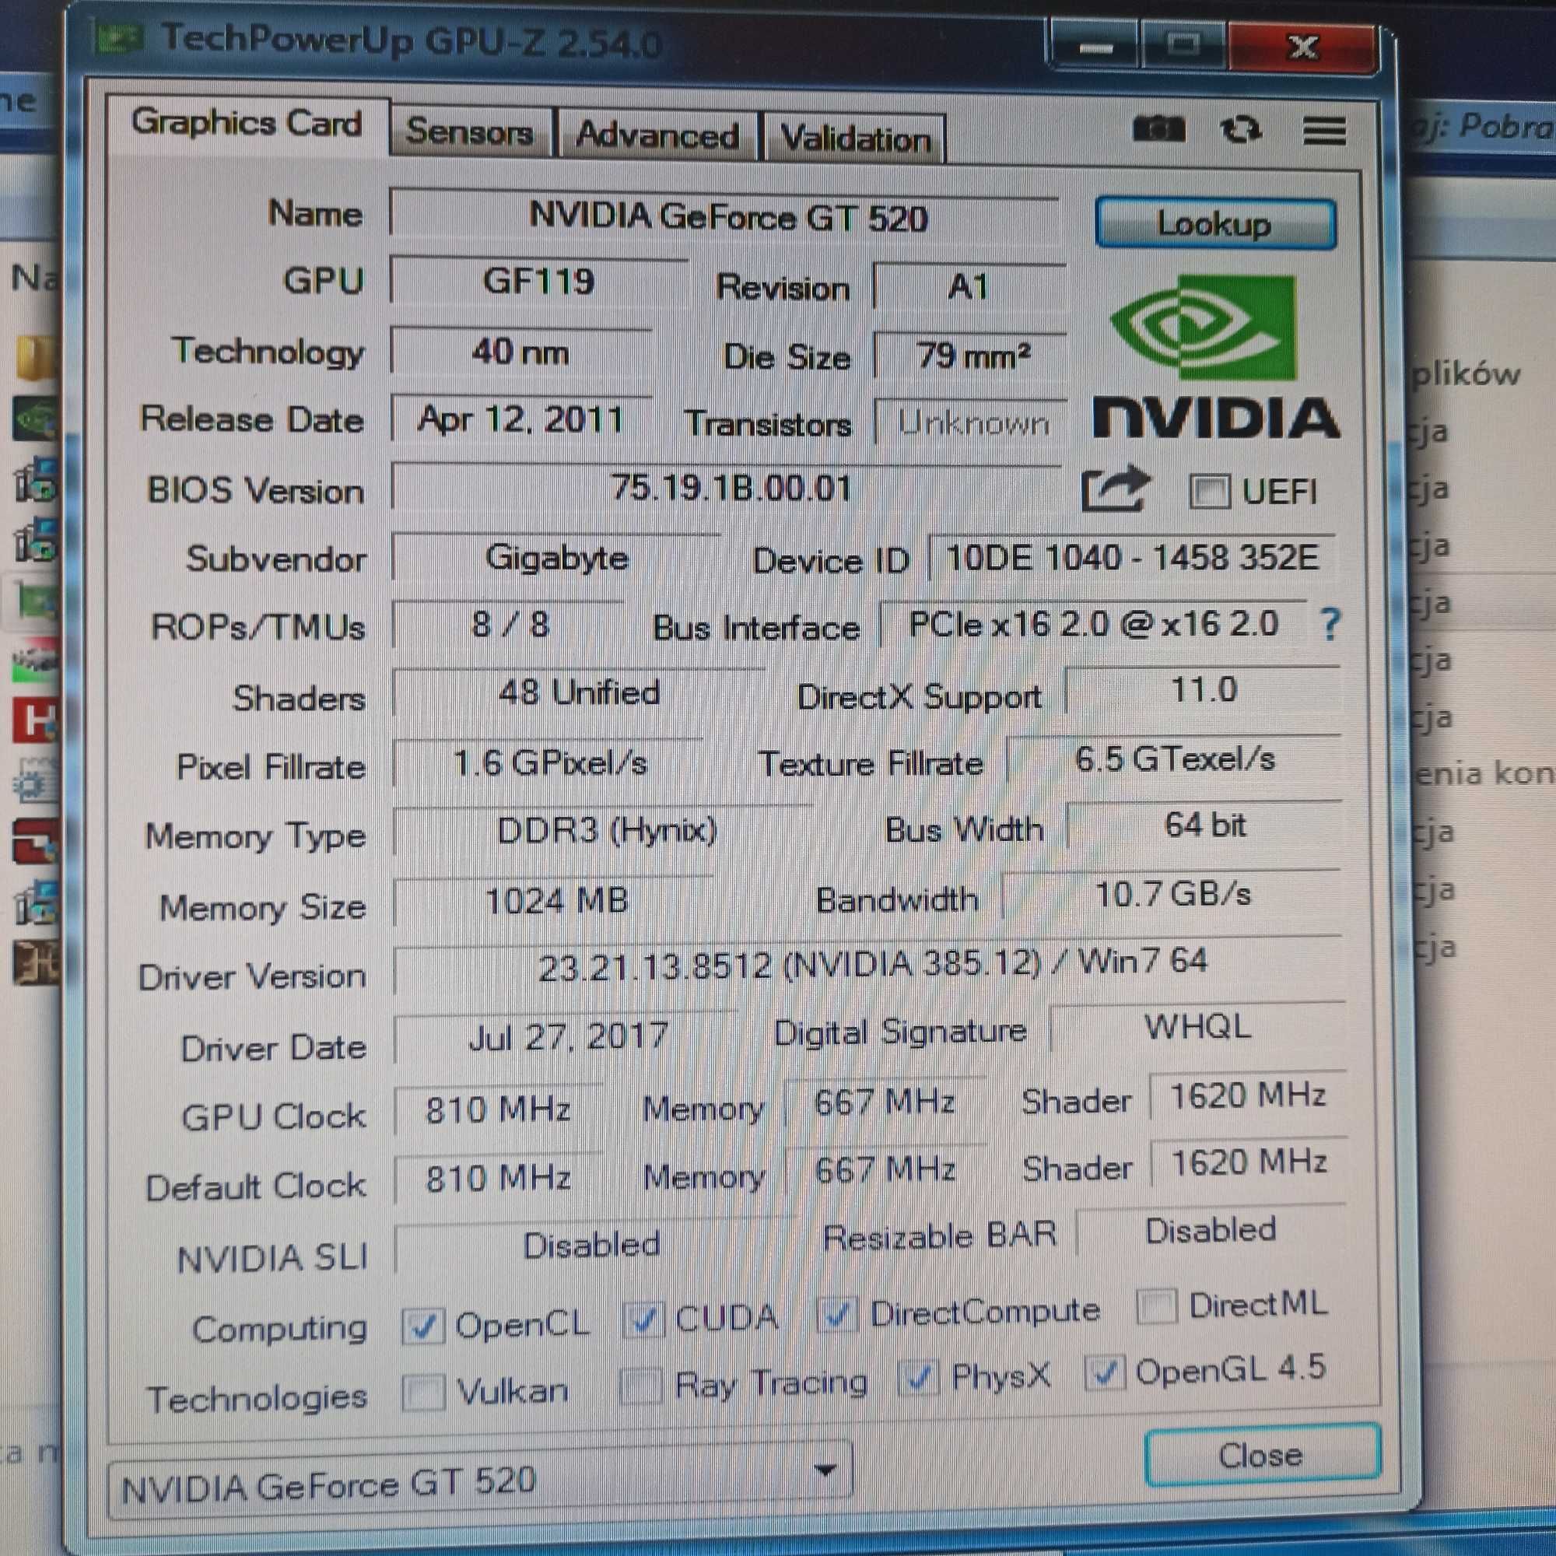Click the Shaders value 48 Unified

(578, 692)
